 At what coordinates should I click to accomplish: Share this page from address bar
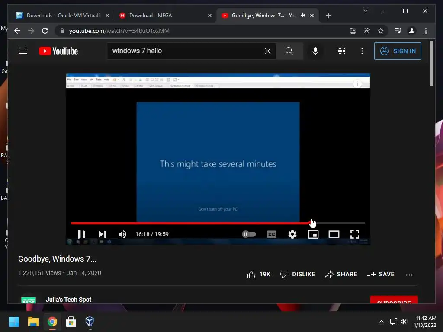(x=367, y=31)
